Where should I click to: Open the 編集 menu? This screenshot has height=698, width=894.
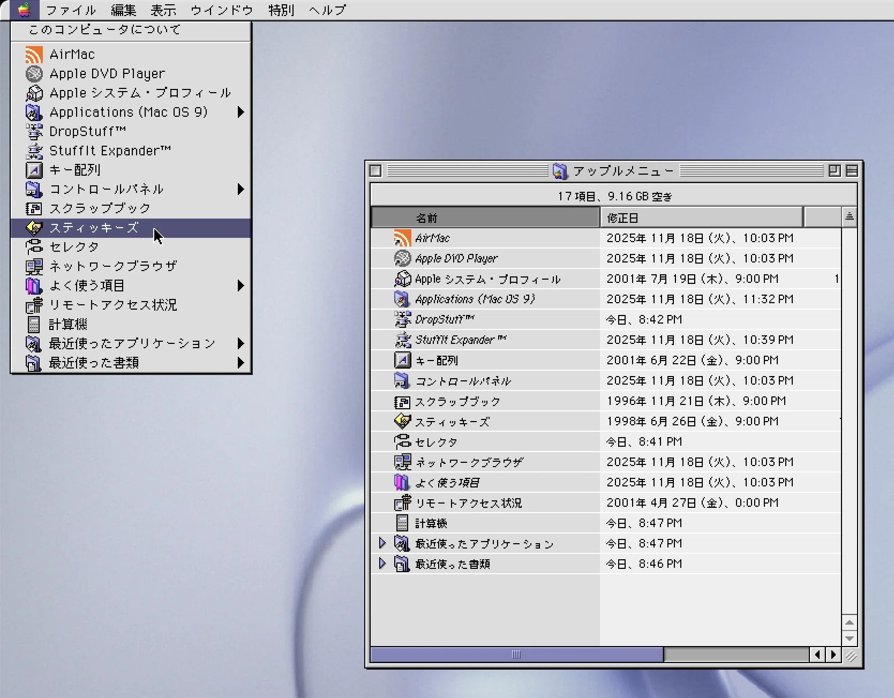point(123,10)
